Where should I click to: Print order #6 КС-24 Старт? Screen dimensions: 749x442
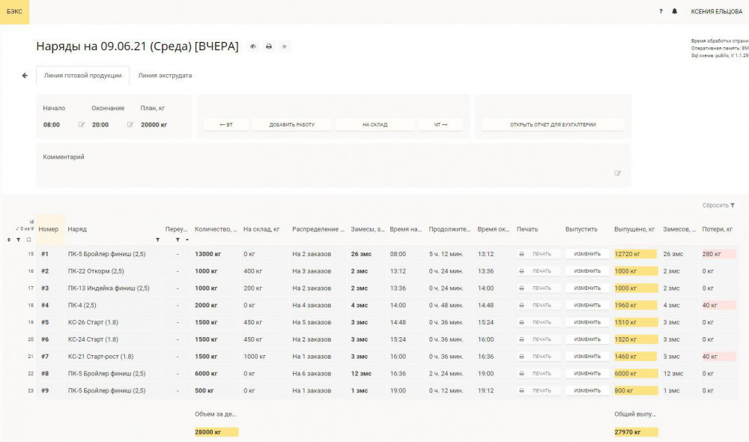[538, 339]
